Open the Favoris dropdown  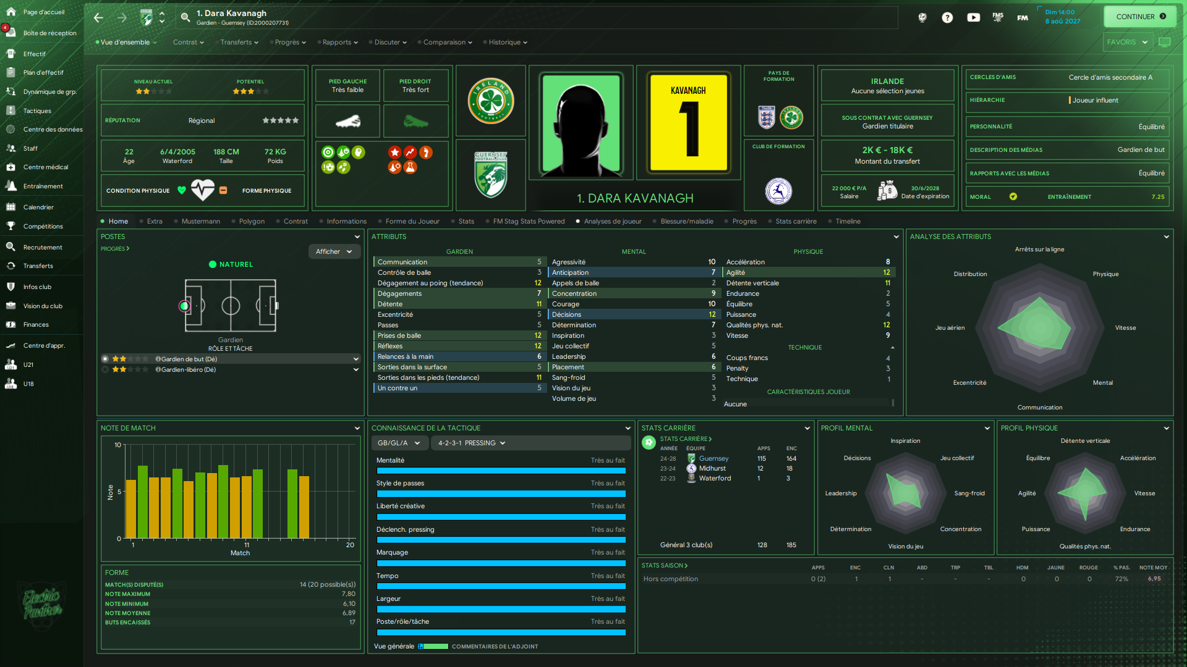click(1126, 42)
